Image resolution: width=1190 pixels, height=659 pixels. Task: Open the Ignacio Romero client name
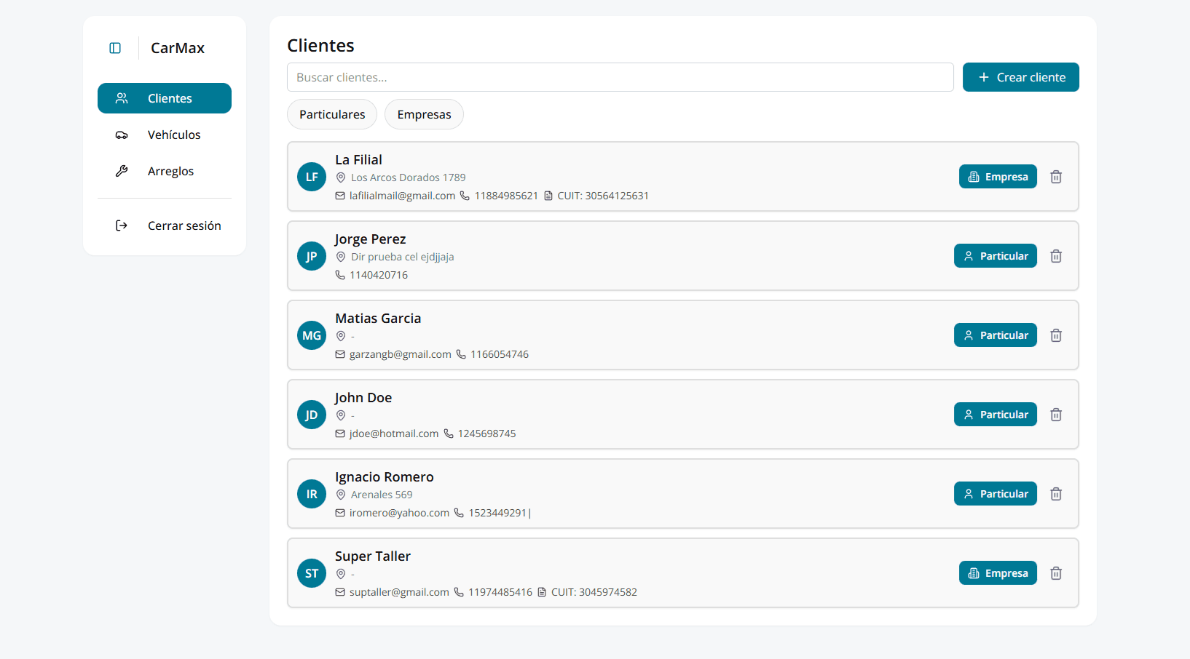385,477
